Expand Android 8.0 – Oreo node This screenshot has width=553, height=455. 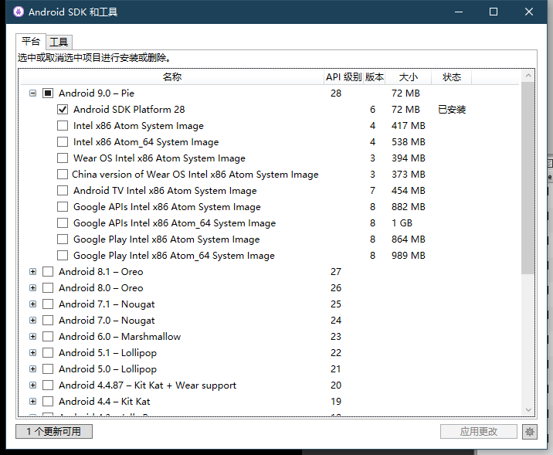coord(32,288)
